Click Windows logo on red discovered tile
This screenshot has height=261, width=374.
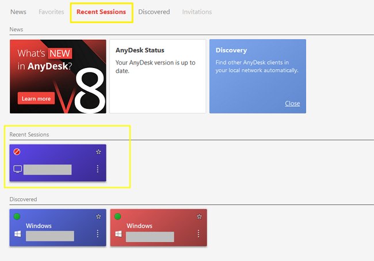coord(119,234)
